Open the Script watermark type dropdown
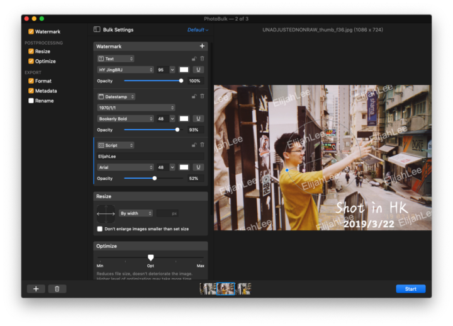The width and height of the screenshot is (453, 326). coord(116,145)
